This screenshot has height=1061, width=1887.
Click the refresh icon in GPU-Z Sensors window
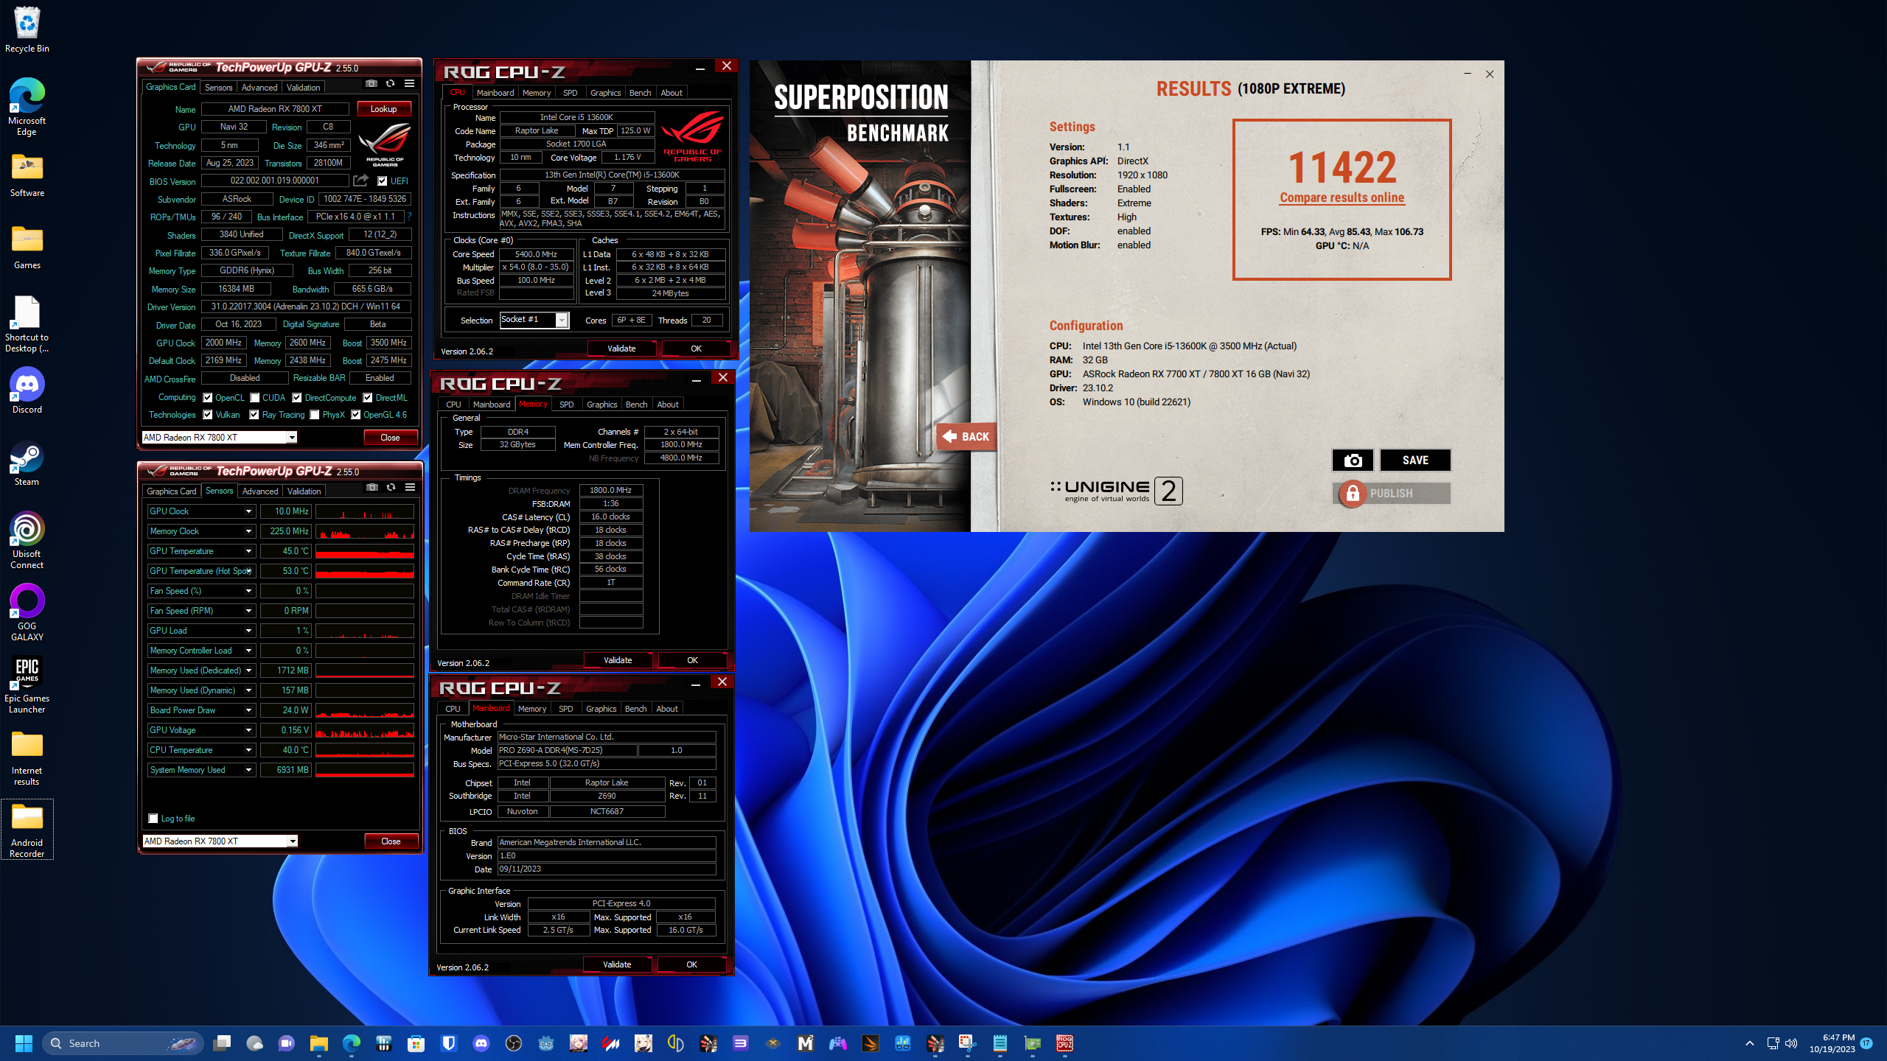(x=391, y=488)
